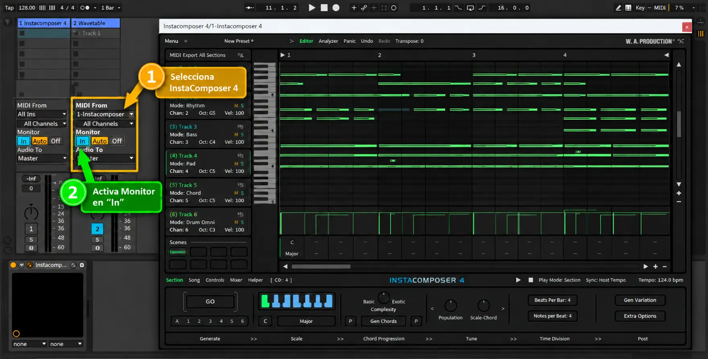Image resolution: width=708 pixels, height=359 pixels.
Task: Play the InstaComposer section with the play button
Action: pos(518,280)
